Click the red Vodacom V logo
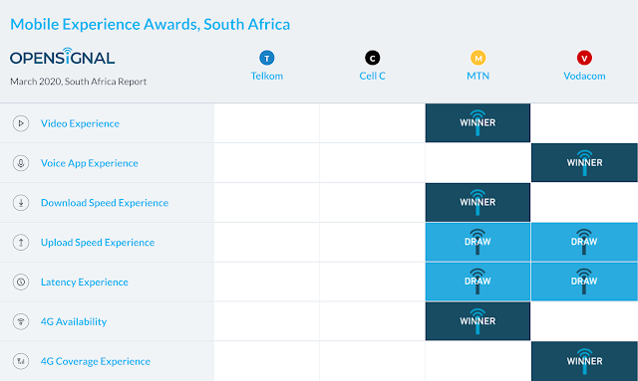Screen dimensions: 638x381 [x=584, y=58]
